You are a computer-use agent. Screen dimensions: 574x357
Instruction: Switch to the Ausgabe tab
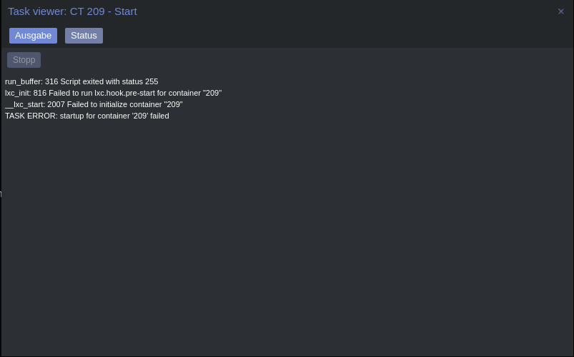[x=34, y=36]
